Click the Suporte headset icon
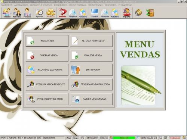The width and height of the screenshot is (187, 140). [127, 13]
